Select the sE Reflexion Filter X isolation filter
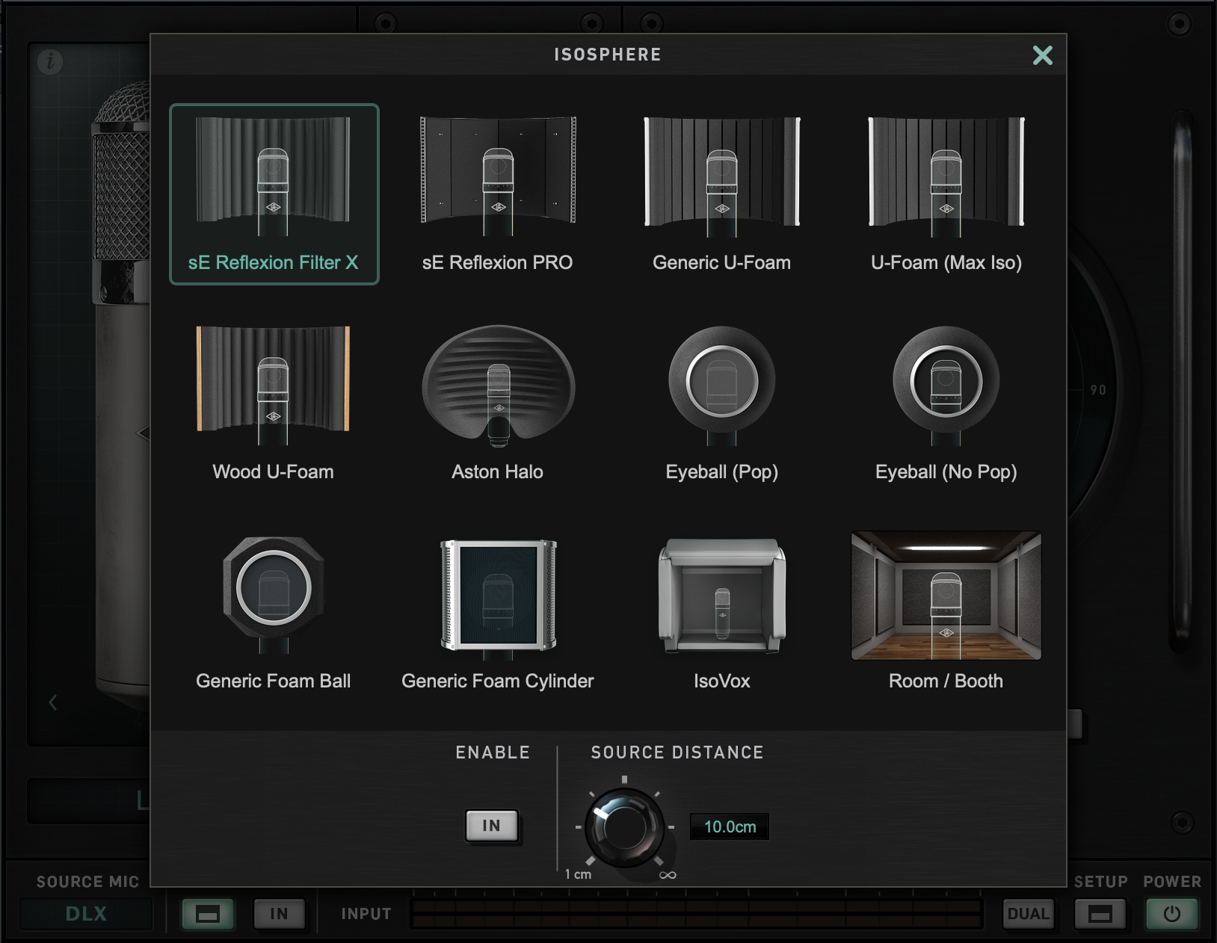 [274, 194]
